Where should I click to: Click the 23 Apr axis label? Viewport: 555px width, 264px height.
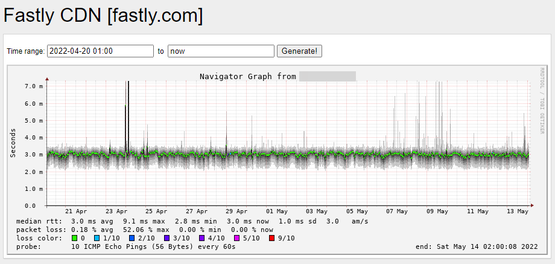(x=116, y=211)
